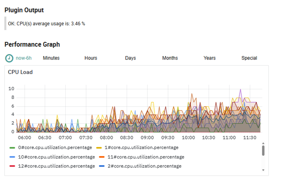
Task: Select the Minutes time range tab
Action: [x=51, y=58]
